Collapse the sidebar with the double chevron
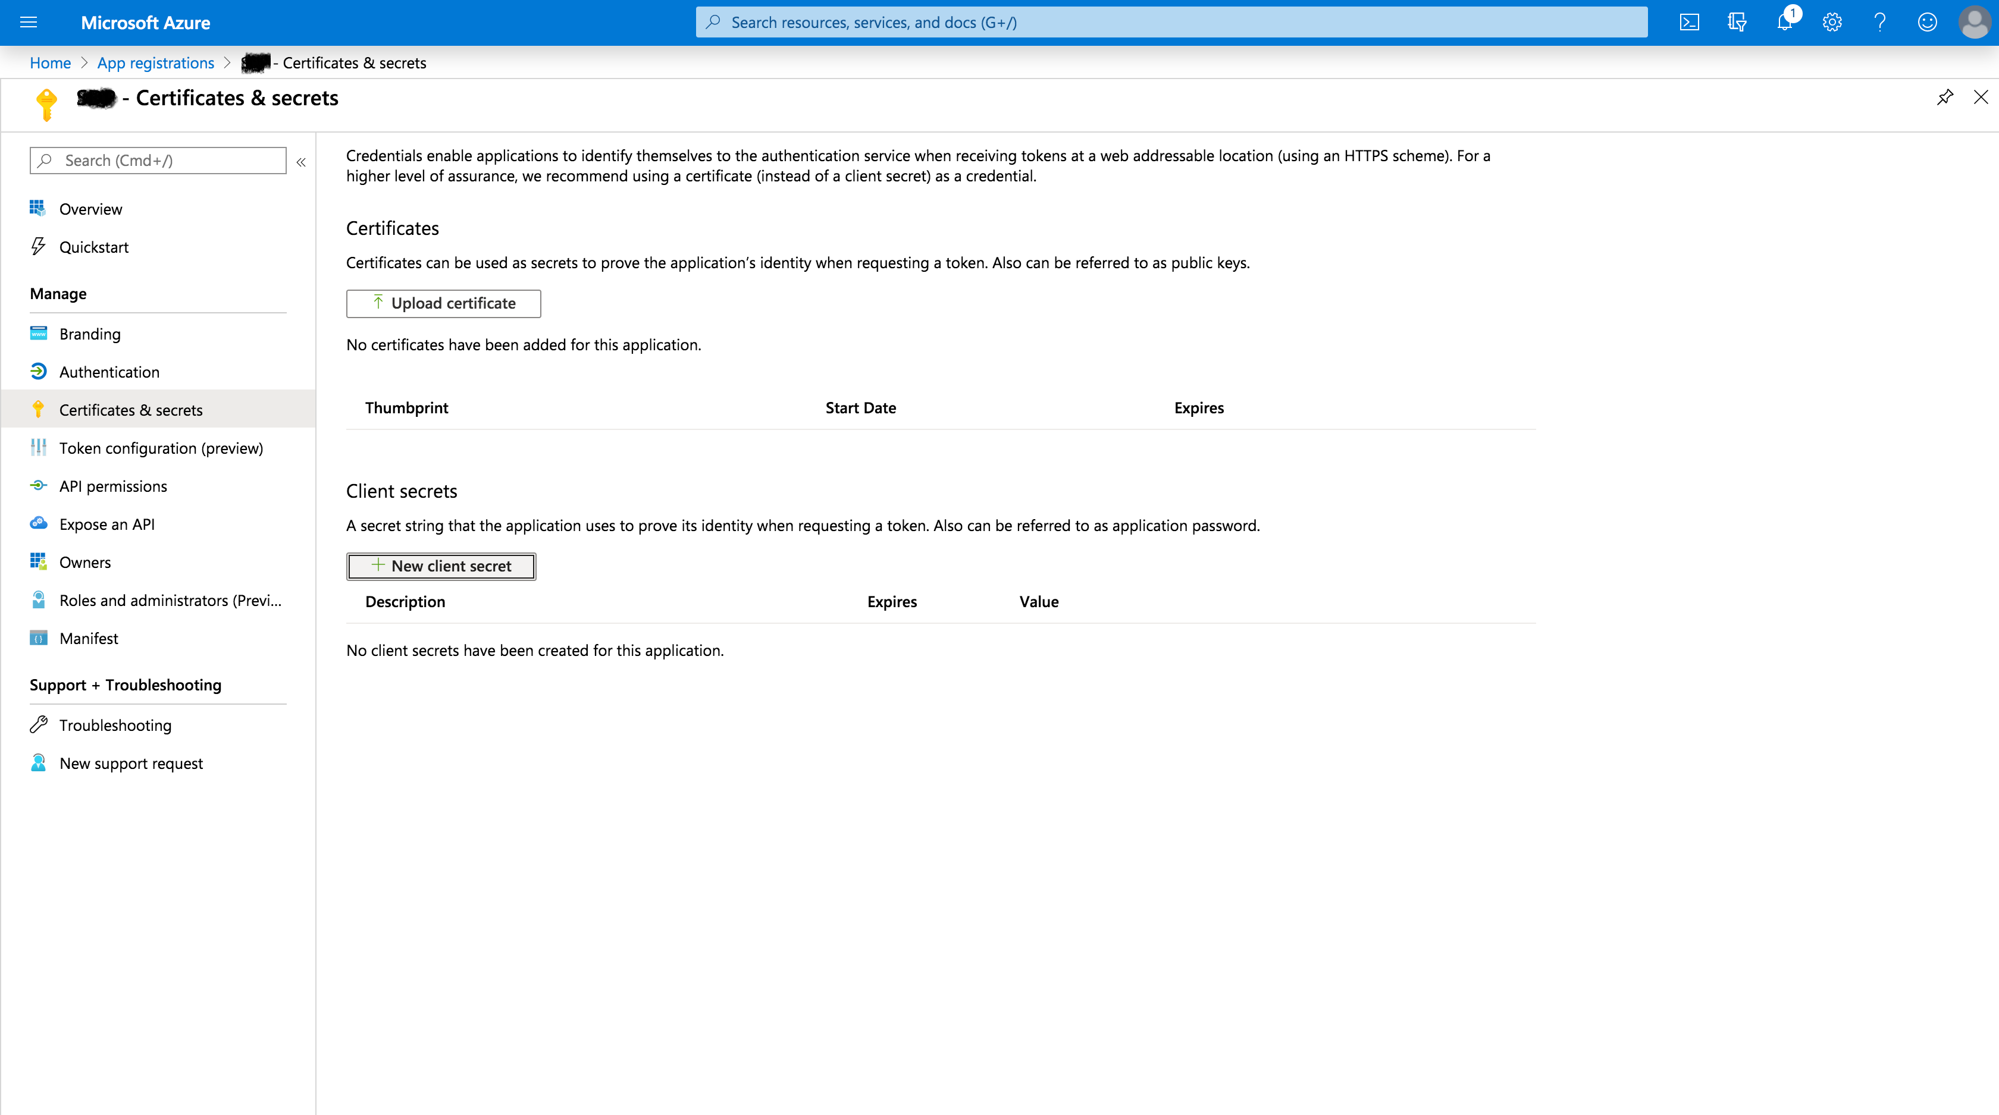This screenshot has height=1115, width=1999. pyautogui.click(x=302, y=162)
